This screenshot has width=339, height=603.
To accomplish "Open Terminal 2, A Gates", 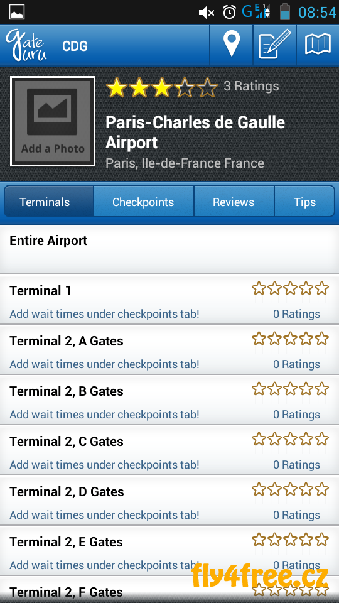I will [169, 350].
